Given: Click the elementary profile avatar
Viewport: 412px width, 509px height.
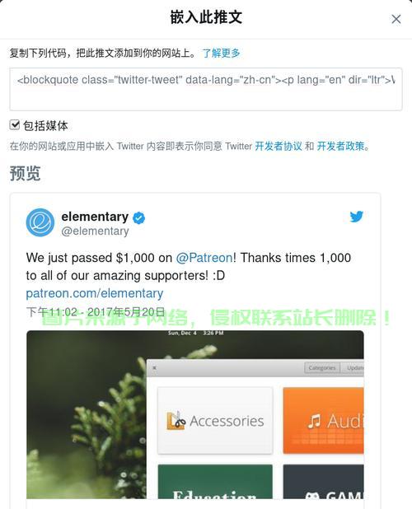Looking at the screenshot, I should [x=40, y=222].
